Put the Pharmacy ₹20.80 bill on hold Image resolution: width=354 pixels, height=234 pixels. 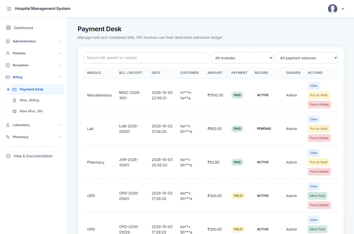[319, 162]
